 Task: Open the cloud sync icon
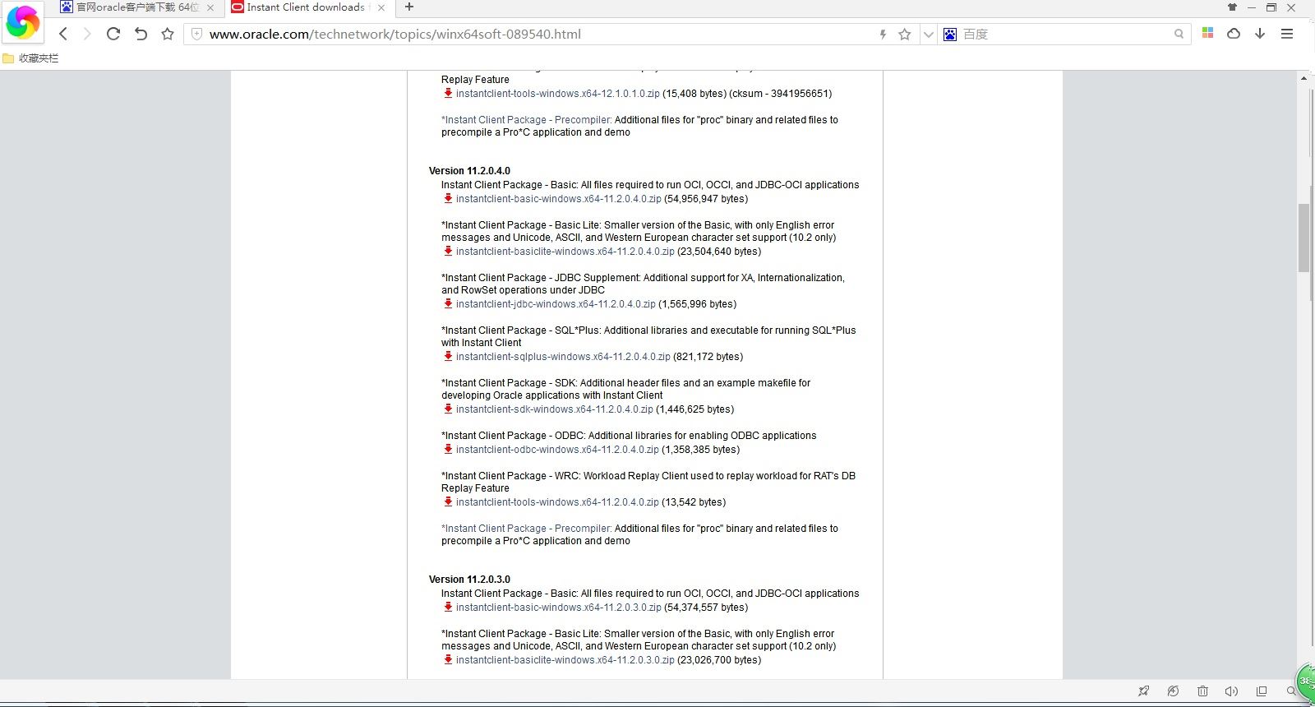coord(1234,33)
